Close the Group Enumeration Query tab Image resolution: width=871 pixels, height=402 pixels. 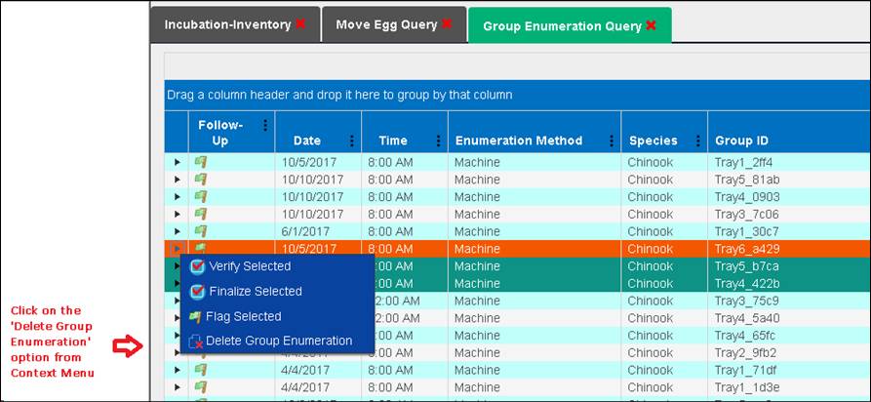tap(651, 25)
